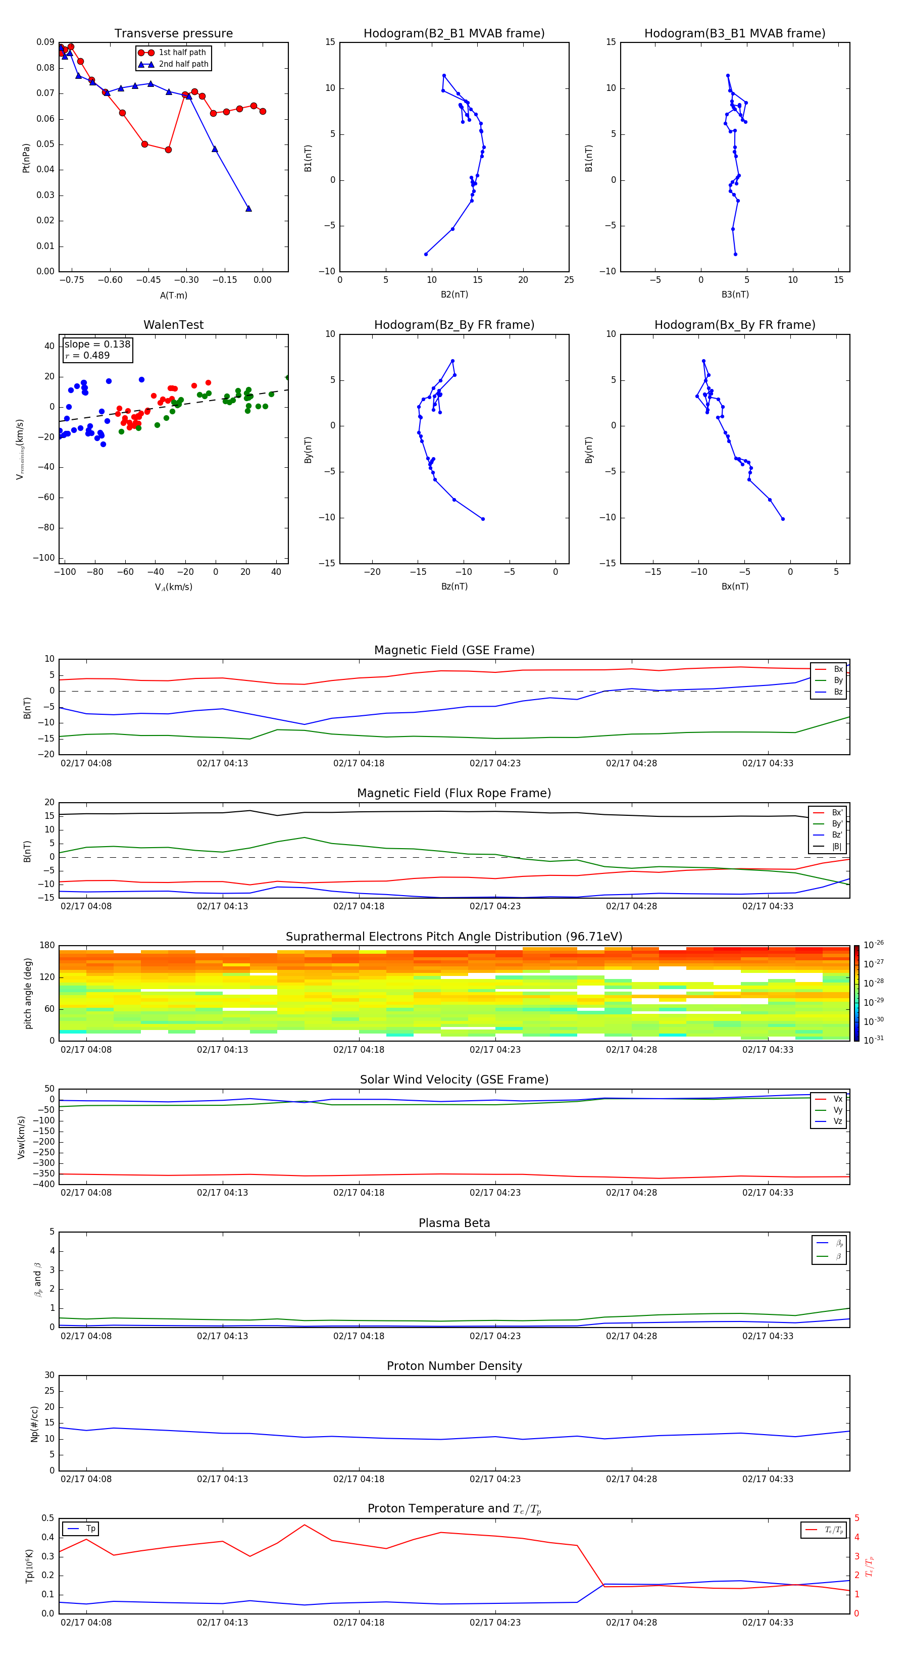Click the 'pitch angle (deg)' axis label
Image resolution: width=909 pixels, height=1667 pixels.
[x=28, y=993]
